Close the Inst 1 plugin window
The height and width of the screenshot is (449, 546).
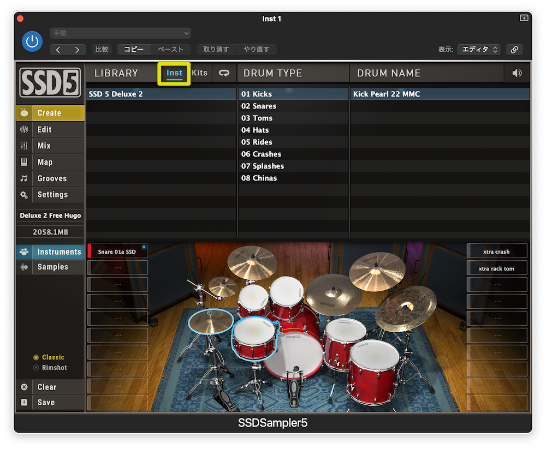pyautogui.click(x=20, y=19)
